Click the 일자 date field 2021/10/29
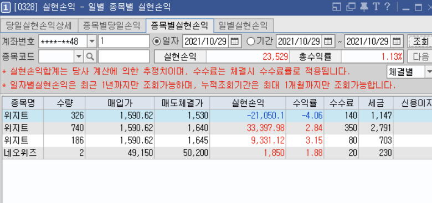 pos(205,41)
